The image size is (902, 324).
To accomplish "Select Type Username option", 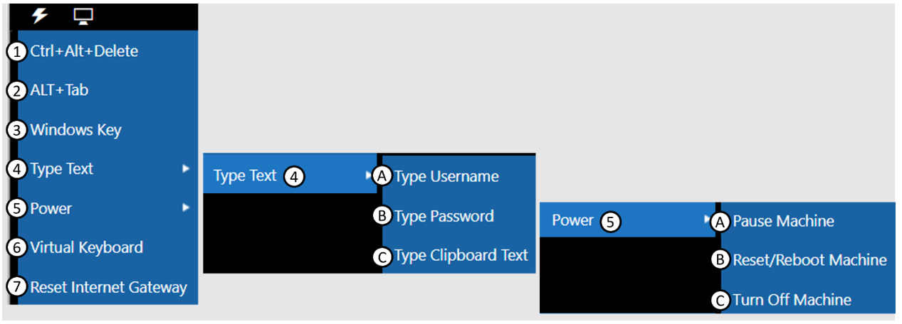I will [x=446, y=176].
